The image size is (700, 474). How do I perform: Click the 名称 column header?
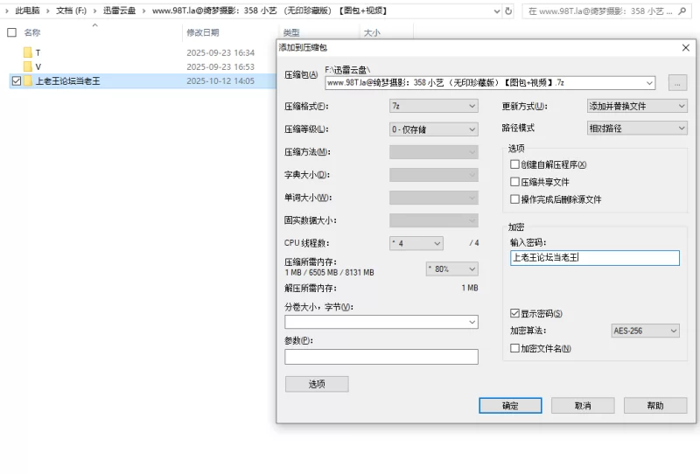click(32, 32)
